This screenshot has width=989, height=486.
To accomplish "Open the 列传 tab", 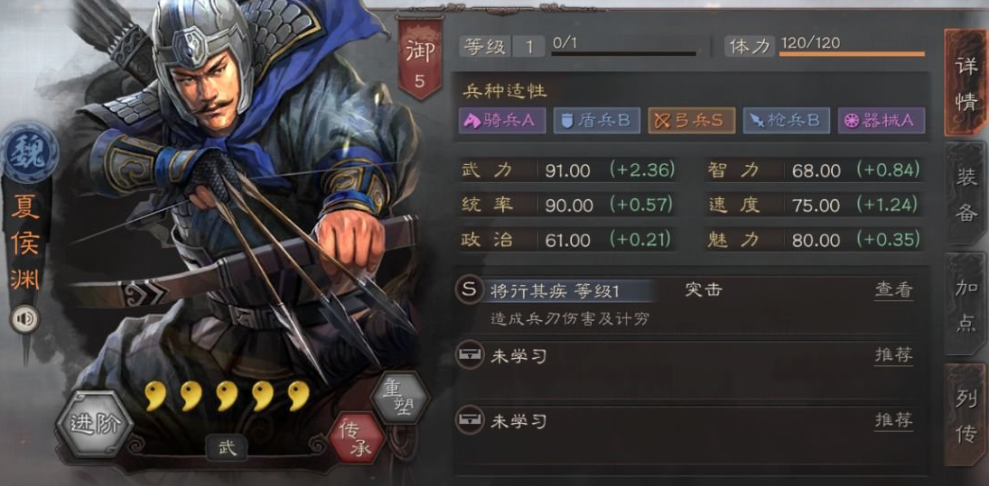I will [966, 416].
